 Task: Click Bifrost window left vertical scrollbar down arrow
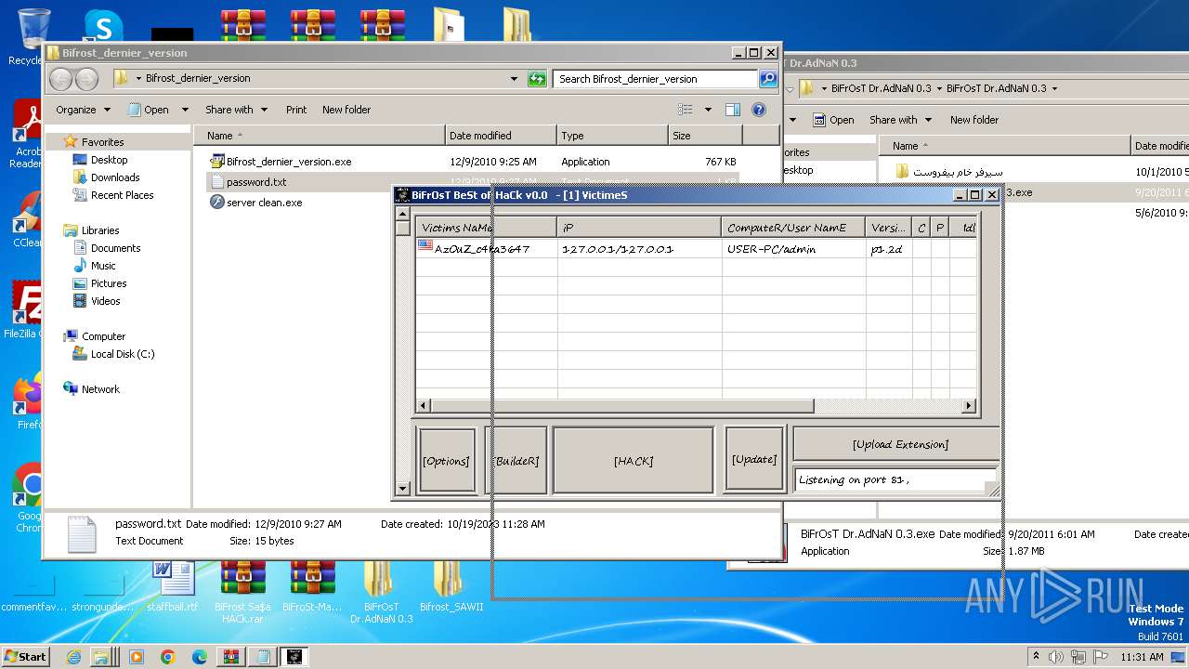pyautogui.click(x=402, y=488)
